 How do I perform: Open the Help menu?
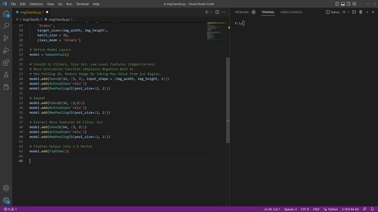tap(96, 4)
